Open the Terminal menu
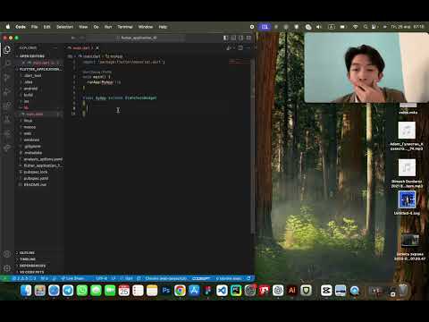This screenshot has height=322, width=429. pyautogui.click(x=125, y=27)
